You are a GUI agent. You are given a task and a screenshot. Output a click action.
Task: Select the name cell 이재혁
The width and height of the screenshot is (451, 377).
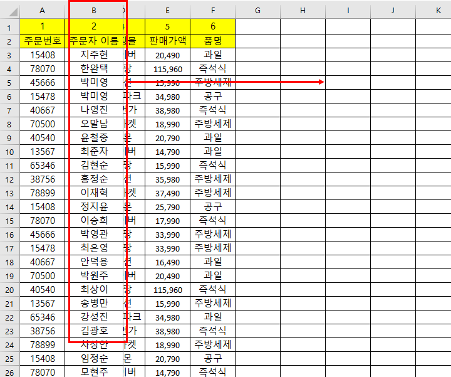click(94, 193)
